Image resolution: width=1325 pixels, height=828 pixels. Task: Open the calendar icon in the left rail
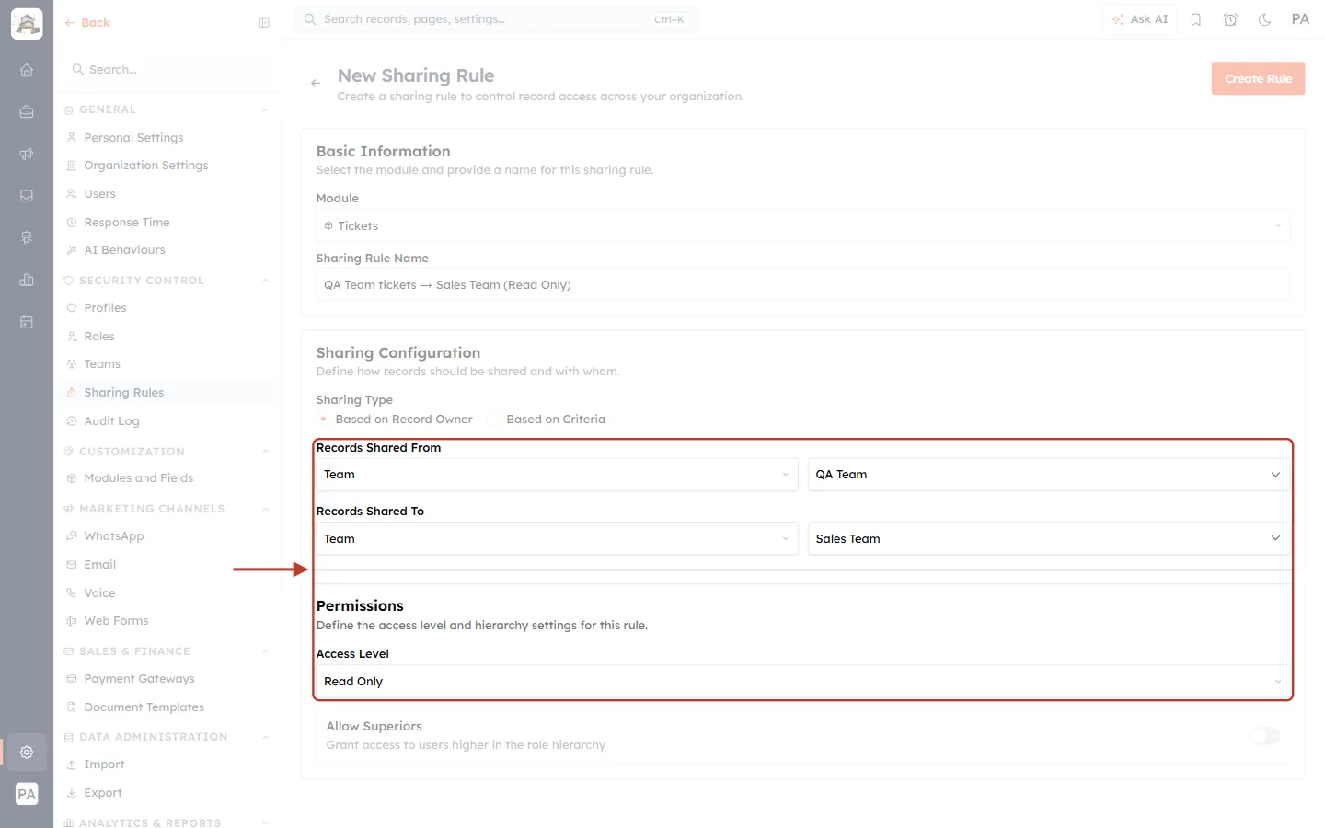click(27, 322)
